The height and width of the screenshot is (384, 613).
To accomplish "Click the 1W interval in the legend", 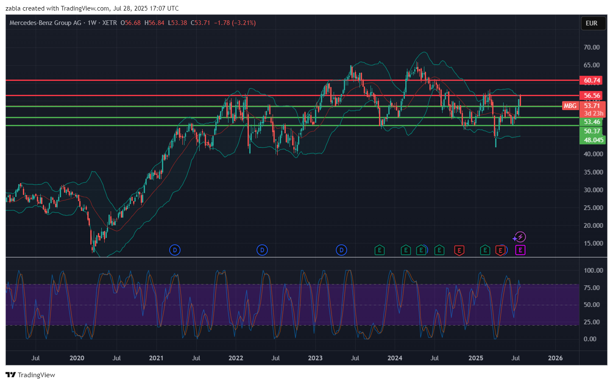I will click(92, 23).
